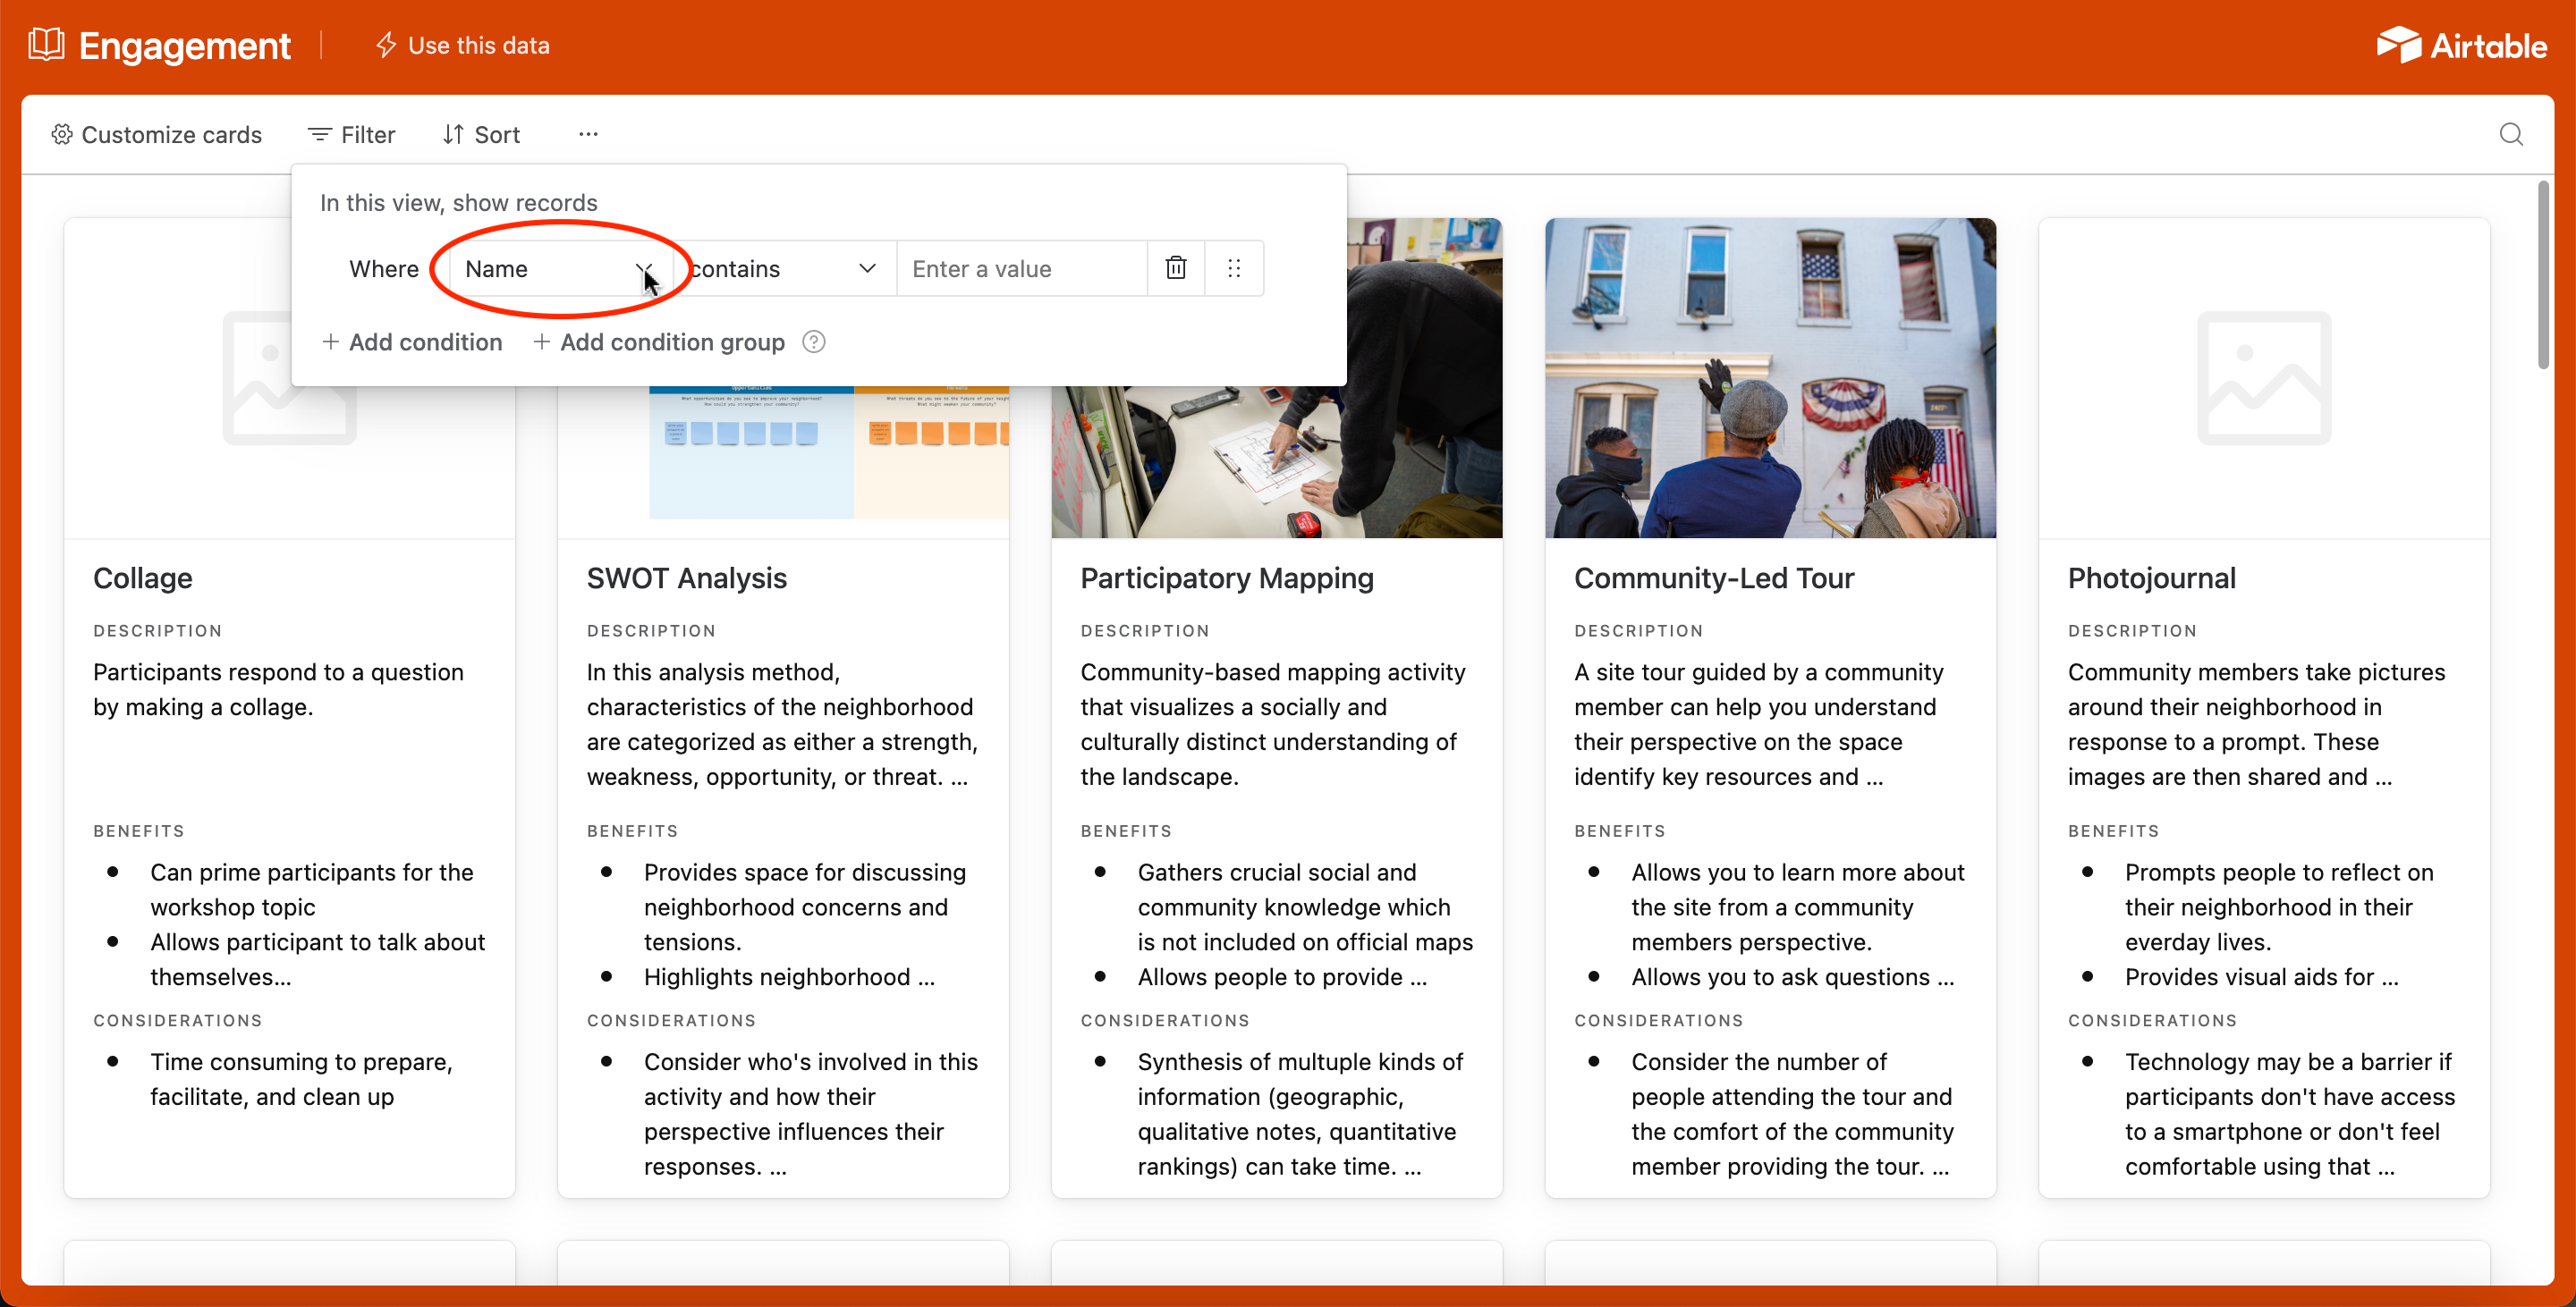Click Add condition group
2576x1307 pixels.
[x=659, y=342]
